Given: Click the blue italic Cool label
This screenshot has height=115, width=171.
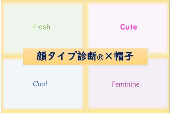Looking at the screenshot, I should click(40, 84).
